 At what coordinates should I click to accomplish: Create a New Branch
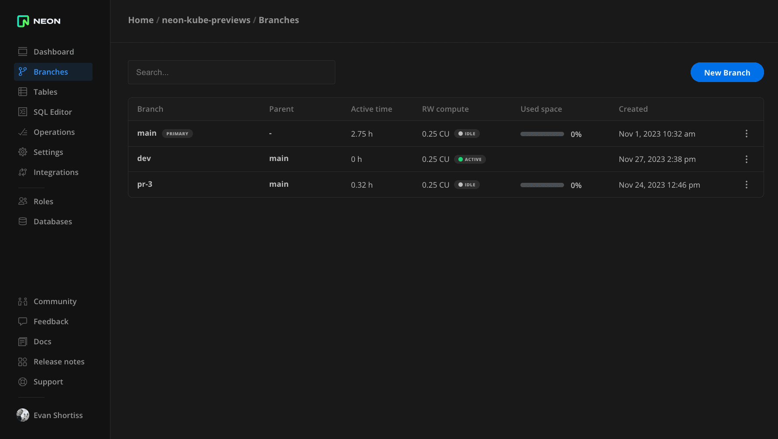(x=727, y=72)
